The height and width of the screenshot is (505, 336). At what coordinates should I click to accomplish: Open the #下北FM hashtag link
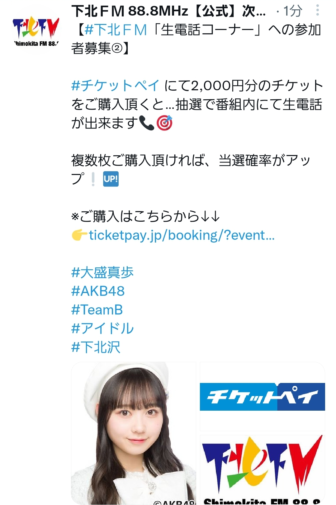[x=116, y=30]
